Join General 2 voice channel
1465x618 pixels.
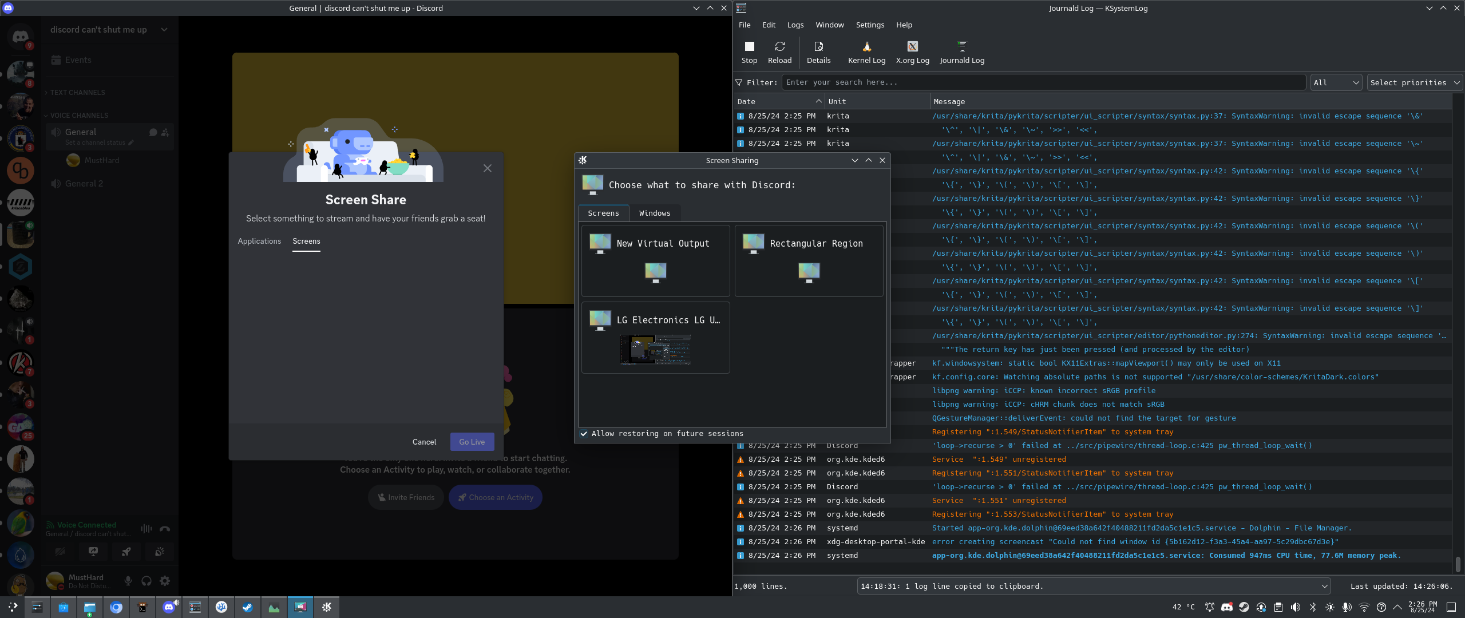pos(109,184)
